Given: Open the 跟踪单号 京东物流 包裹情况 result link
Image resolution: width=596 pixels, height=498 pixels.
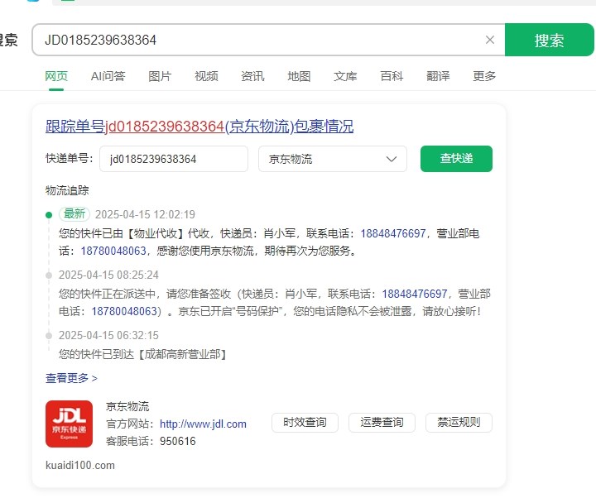Looking at the screenshot, I should [x=199, y=127].
